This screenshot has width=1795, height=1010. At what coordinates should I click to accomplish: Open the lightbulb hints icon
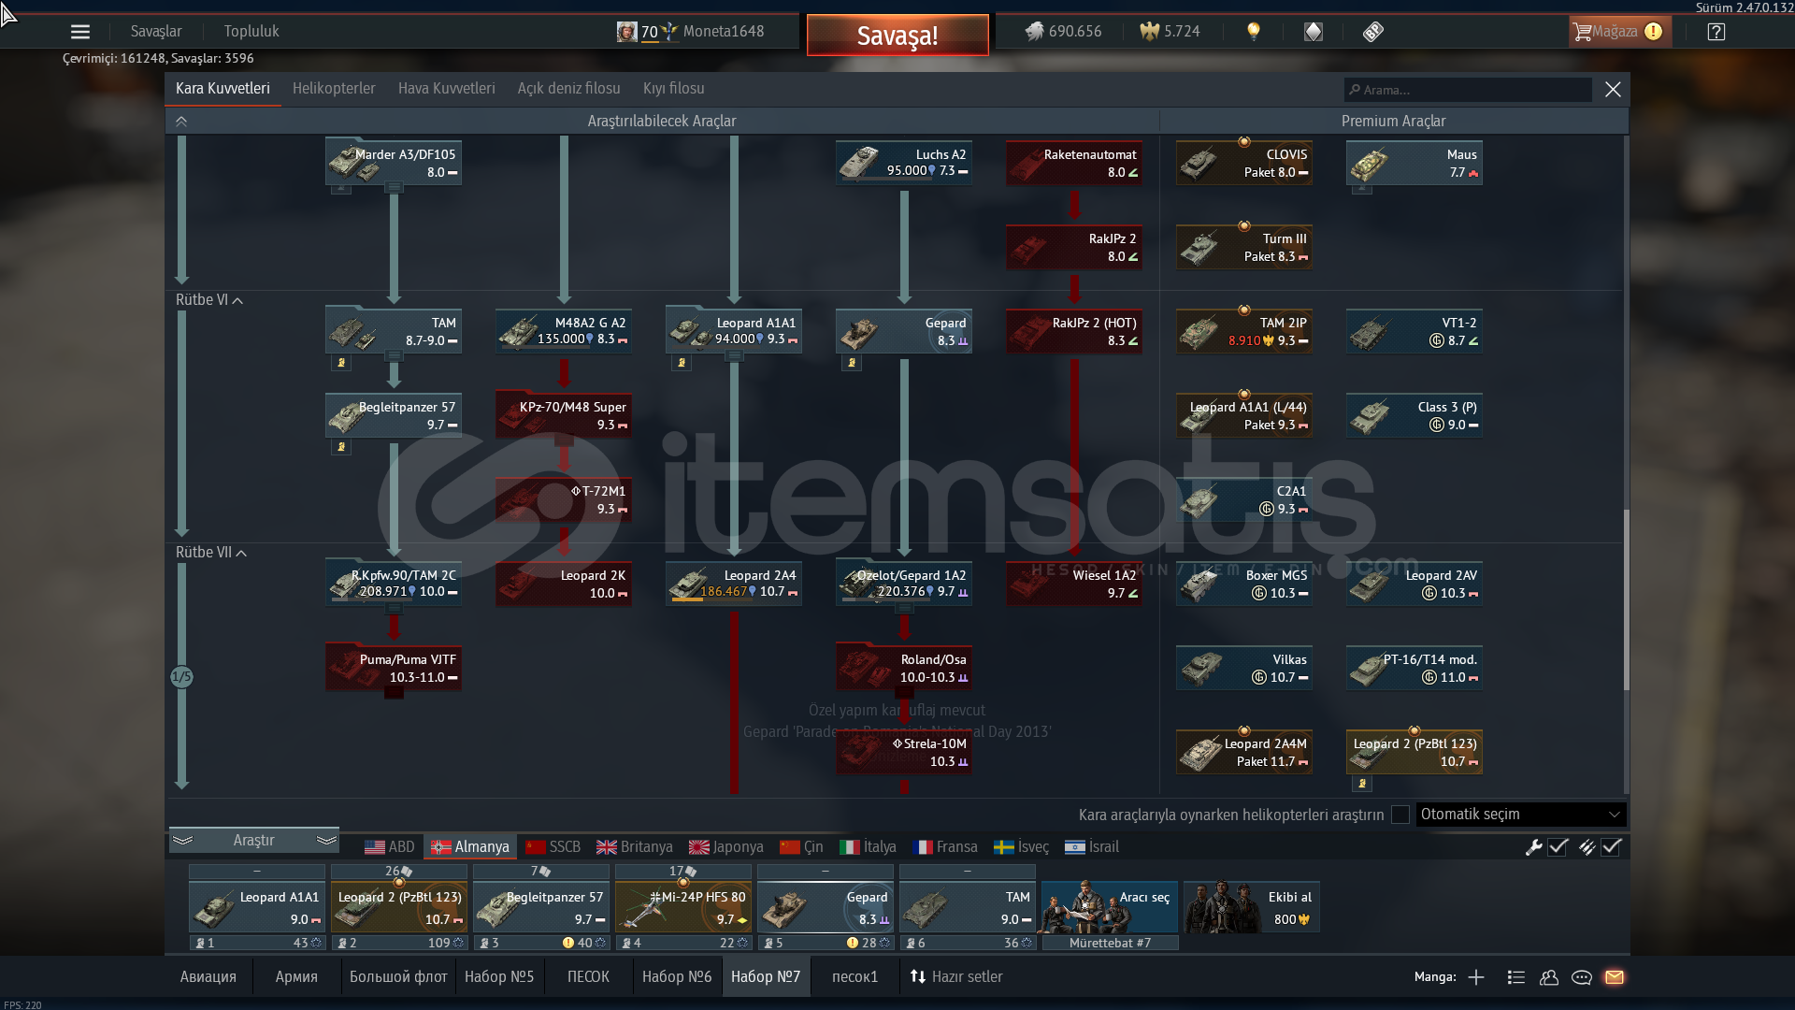[1254, 32]
